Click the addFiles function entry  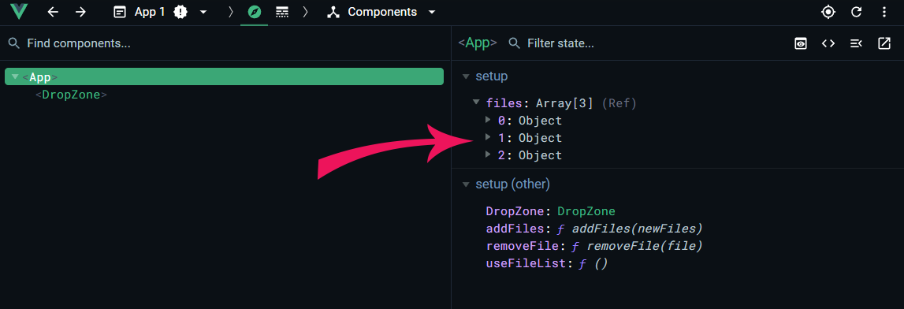tap(594, 229)
